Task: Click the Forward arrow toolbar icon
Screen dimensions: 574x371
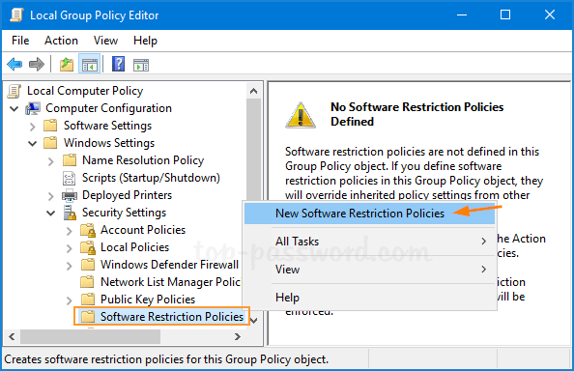Action: (37, 65)
